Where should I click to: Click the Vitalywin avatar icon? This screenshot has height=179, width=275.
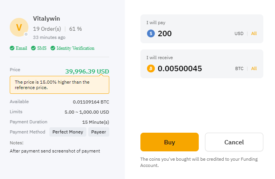coord(19,27)
